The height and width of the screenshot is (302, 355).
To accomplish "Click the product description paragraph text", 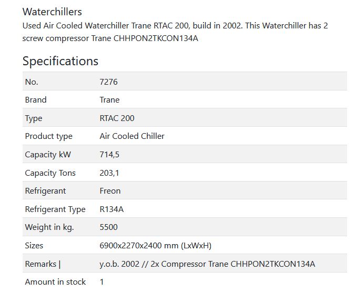I will [x=175, y=32].
